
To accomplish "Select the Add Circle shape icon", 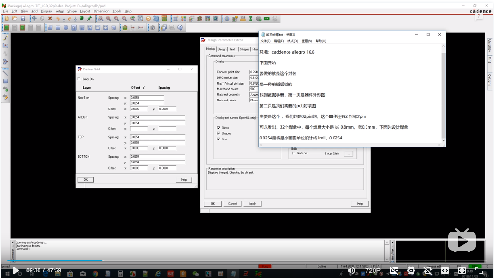I will [66, 28].
